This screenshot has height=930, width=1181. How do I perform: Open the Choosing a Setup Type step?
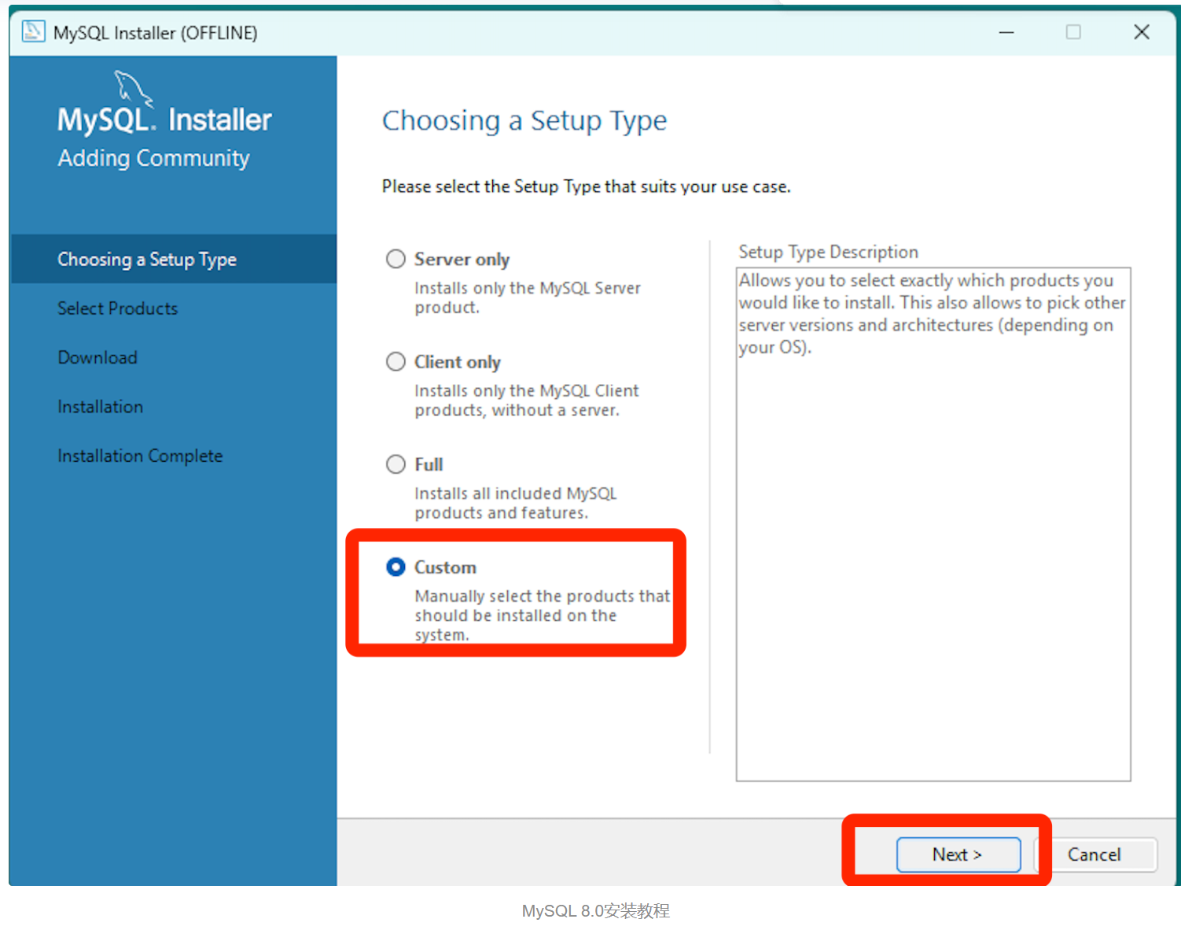173,259
